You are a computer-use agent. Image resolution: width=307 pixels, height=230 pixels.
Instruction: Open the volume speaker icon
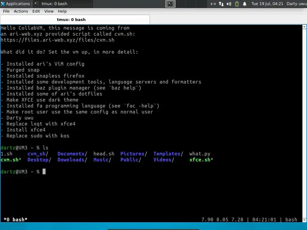point(229,4)
